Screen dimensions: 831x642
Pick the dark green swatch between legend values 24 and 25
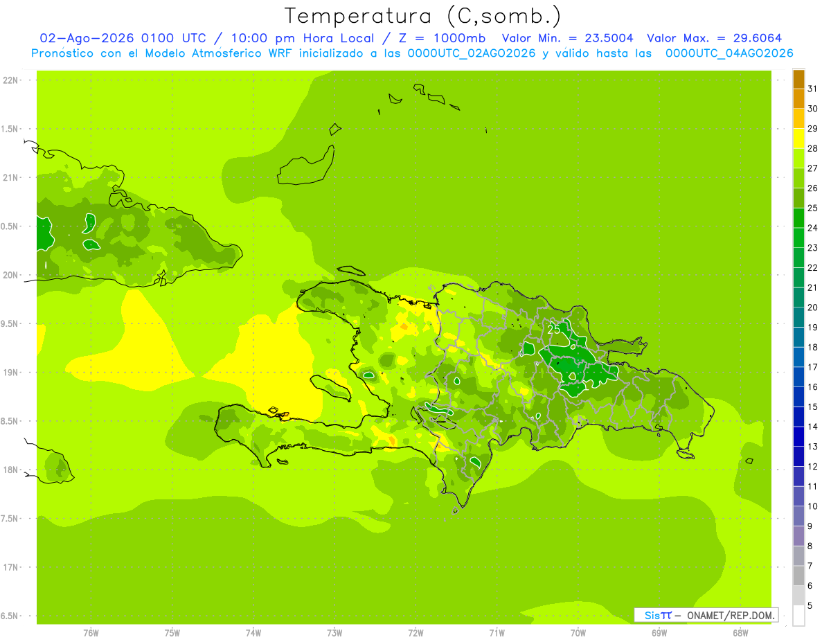tap(798, 218)
